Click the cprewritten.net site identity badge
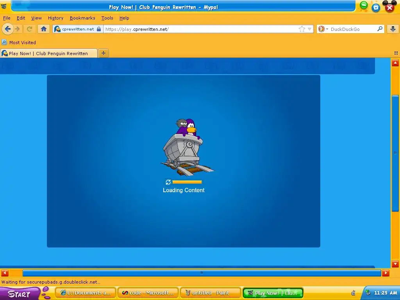The width and height of the screenshot is (400, 300). point(78,29)
